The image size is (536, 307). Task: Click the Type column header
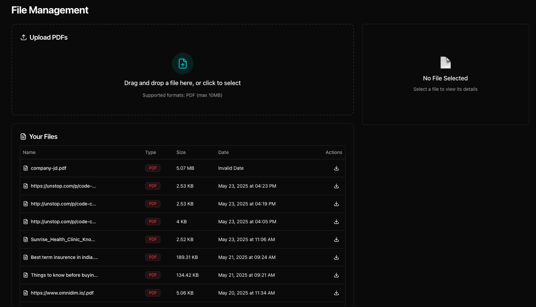point(150,152)
